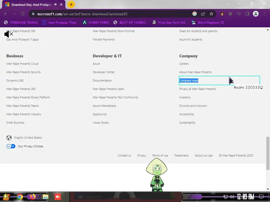Image resolution: width=270 pixels, height=202 pixels.
Task: Toggle the Your Privacy Choices switch icon
Action: (11, 146)
